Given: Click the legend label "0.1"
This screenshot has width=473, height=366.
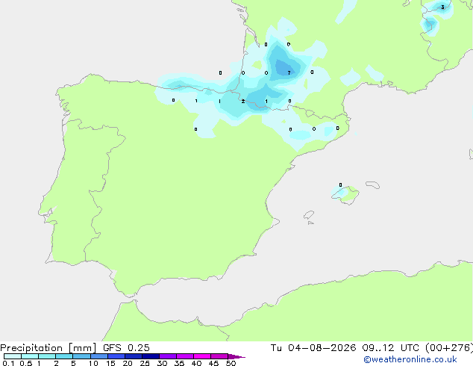Looking at the screenshot, I should pos(8,363).
